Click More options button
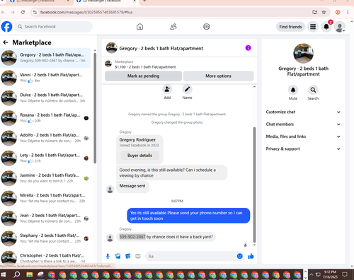 pos(218,76)
